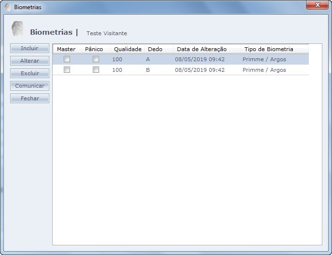The width and height of the screenshot is (332, 255).
Task: Click the Tipo de Biometria column header
Action: [x=269, y=49]
